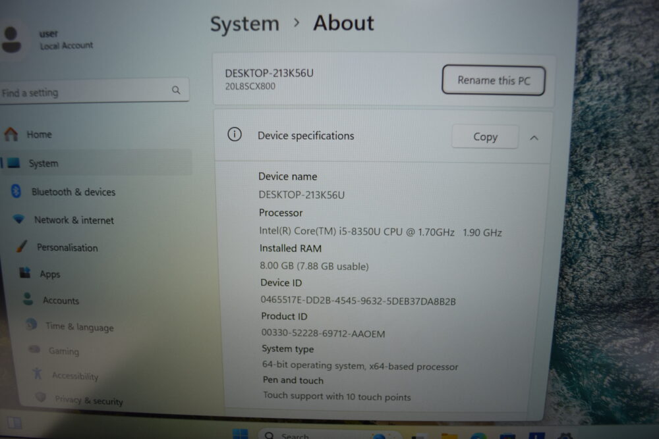This screenshot has width=659, height=439.
Task: Click the Personalisation paintbrush icon
Action: 22,246
